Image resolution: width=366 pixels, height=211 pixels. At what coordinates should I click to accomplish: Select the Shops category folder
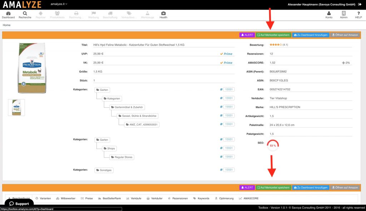tap(109, 149)
